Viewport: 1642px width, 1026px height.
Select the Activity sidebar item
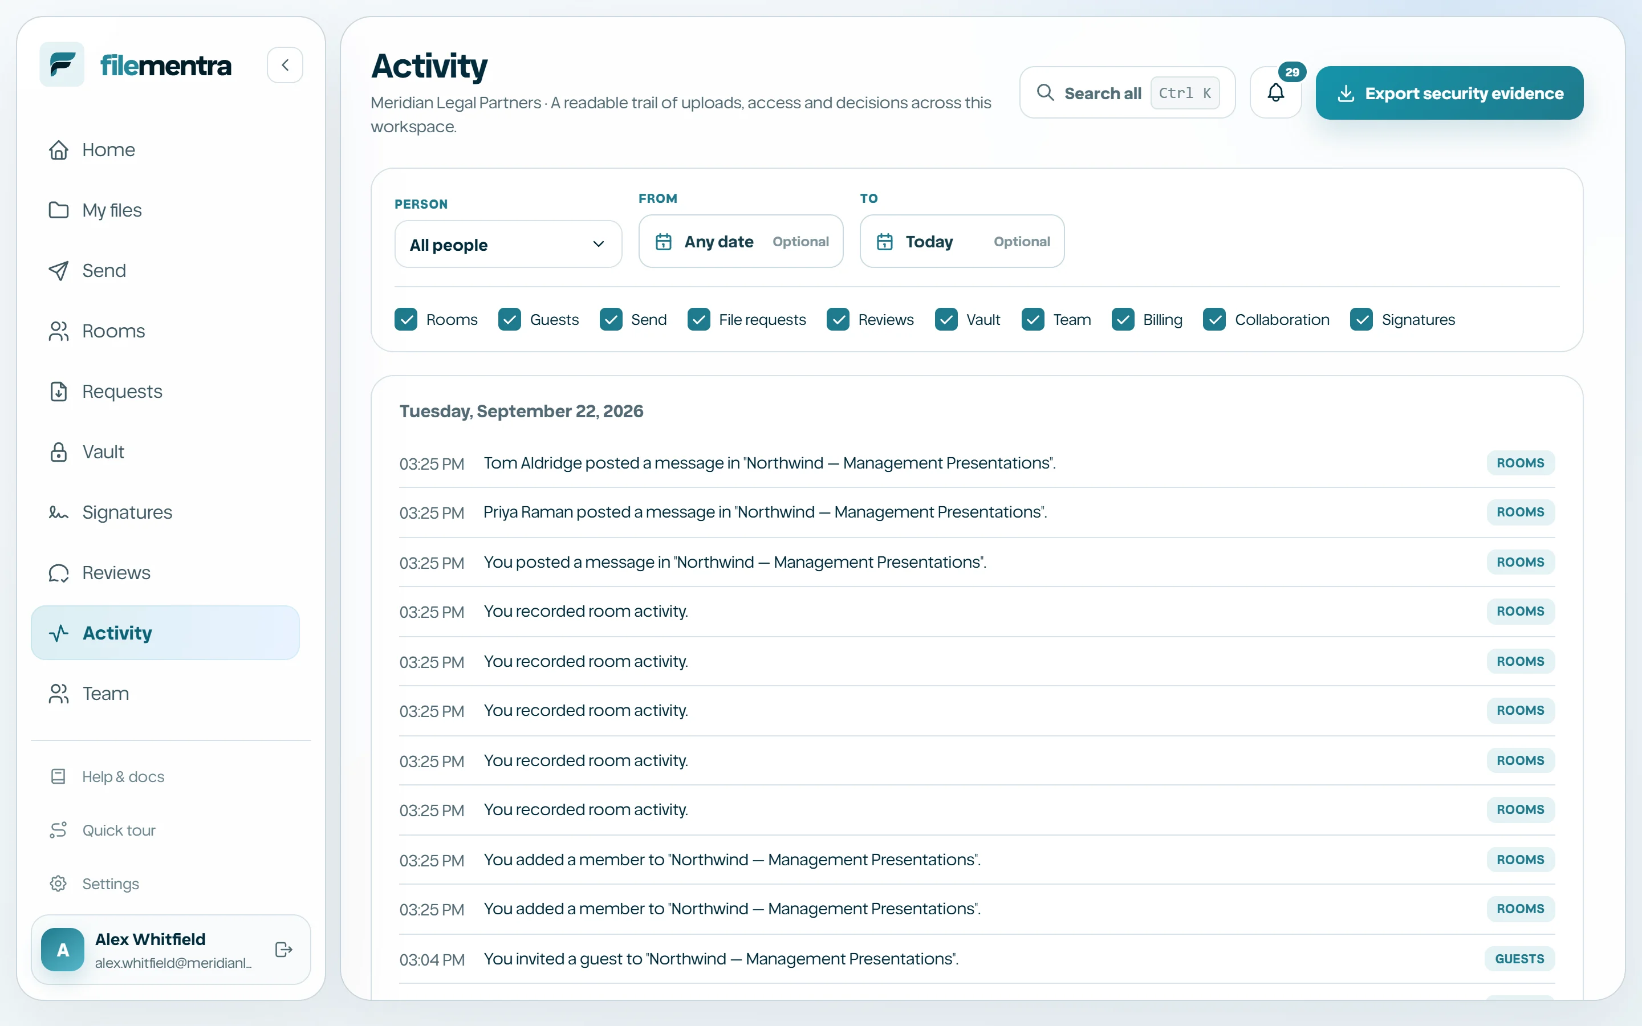[165, 633]
